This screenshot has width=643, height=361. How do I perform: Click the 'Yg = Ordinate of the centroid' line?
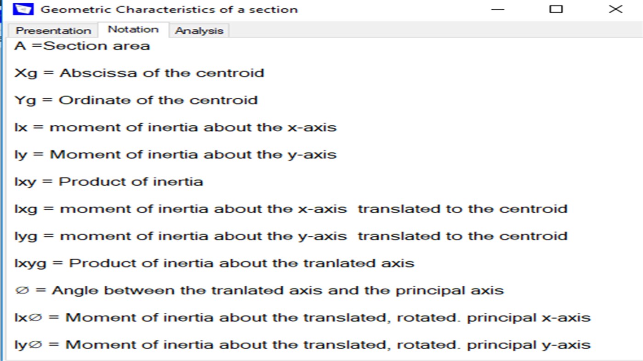pos(136,100)
